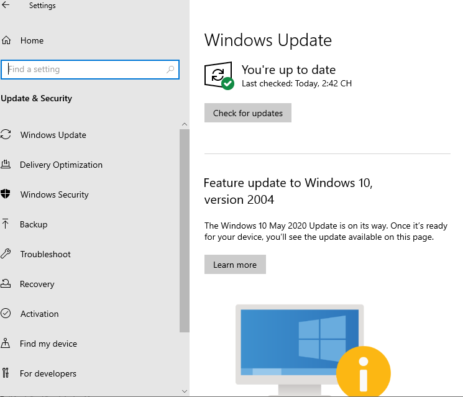Viewport: 463px width, 397px height.
Task: Click the Settings window title text
Action: coord(42,6)
